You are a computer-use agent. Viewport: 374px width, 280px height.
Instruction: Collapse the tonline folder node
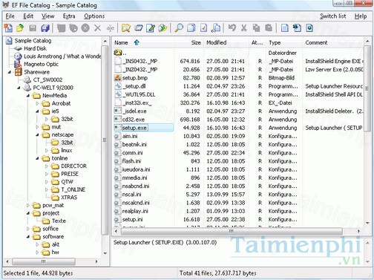37,158
